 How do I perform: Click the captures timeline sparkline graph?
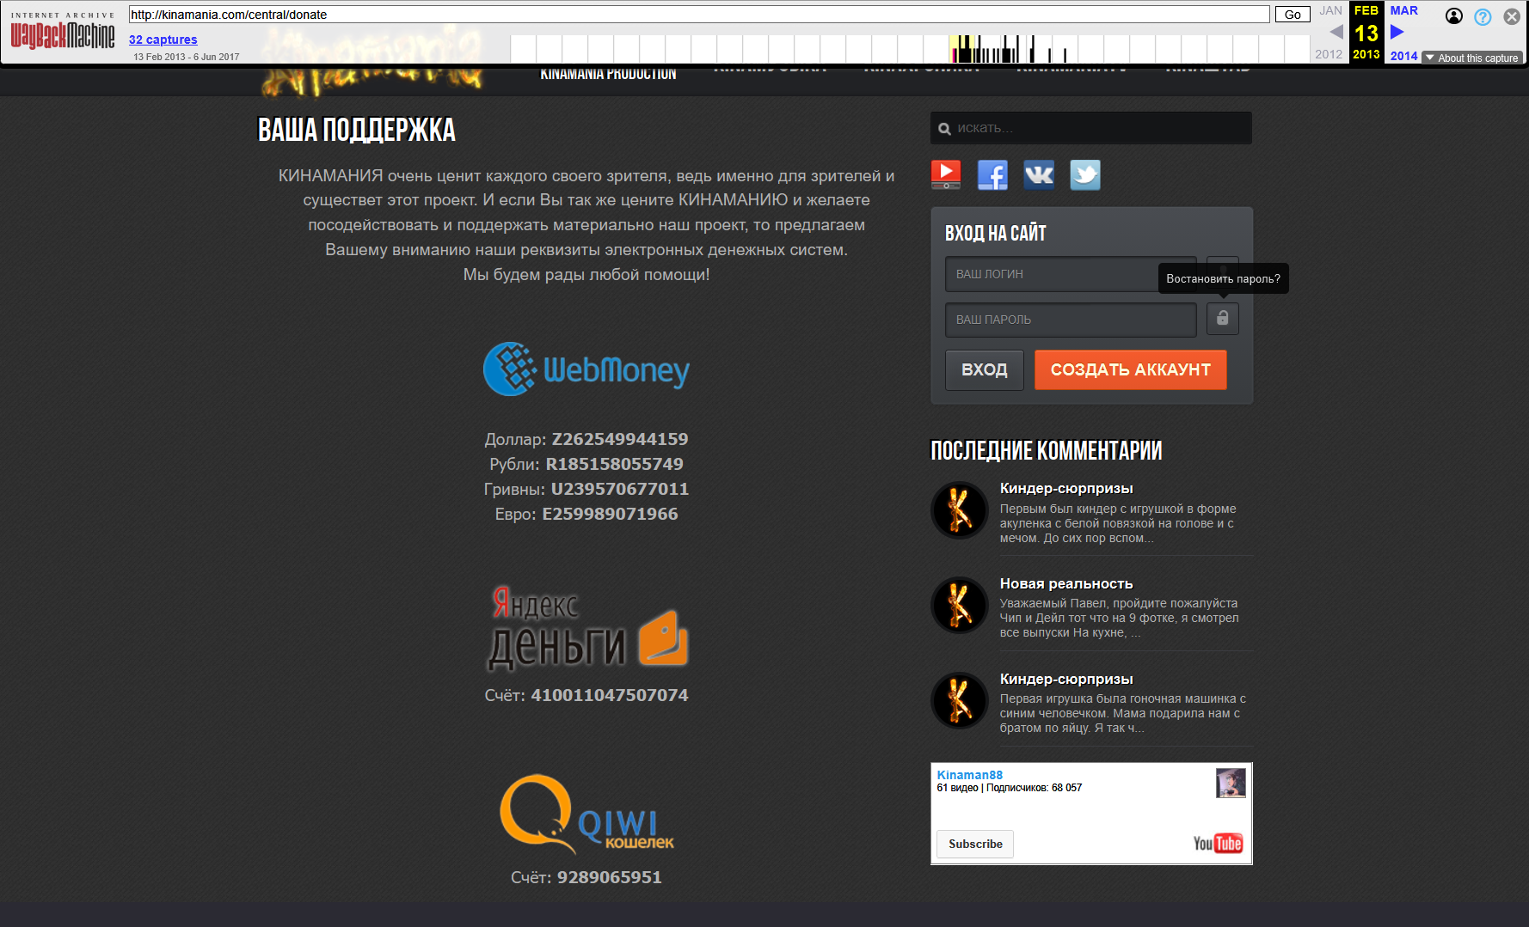coord(910,49)
